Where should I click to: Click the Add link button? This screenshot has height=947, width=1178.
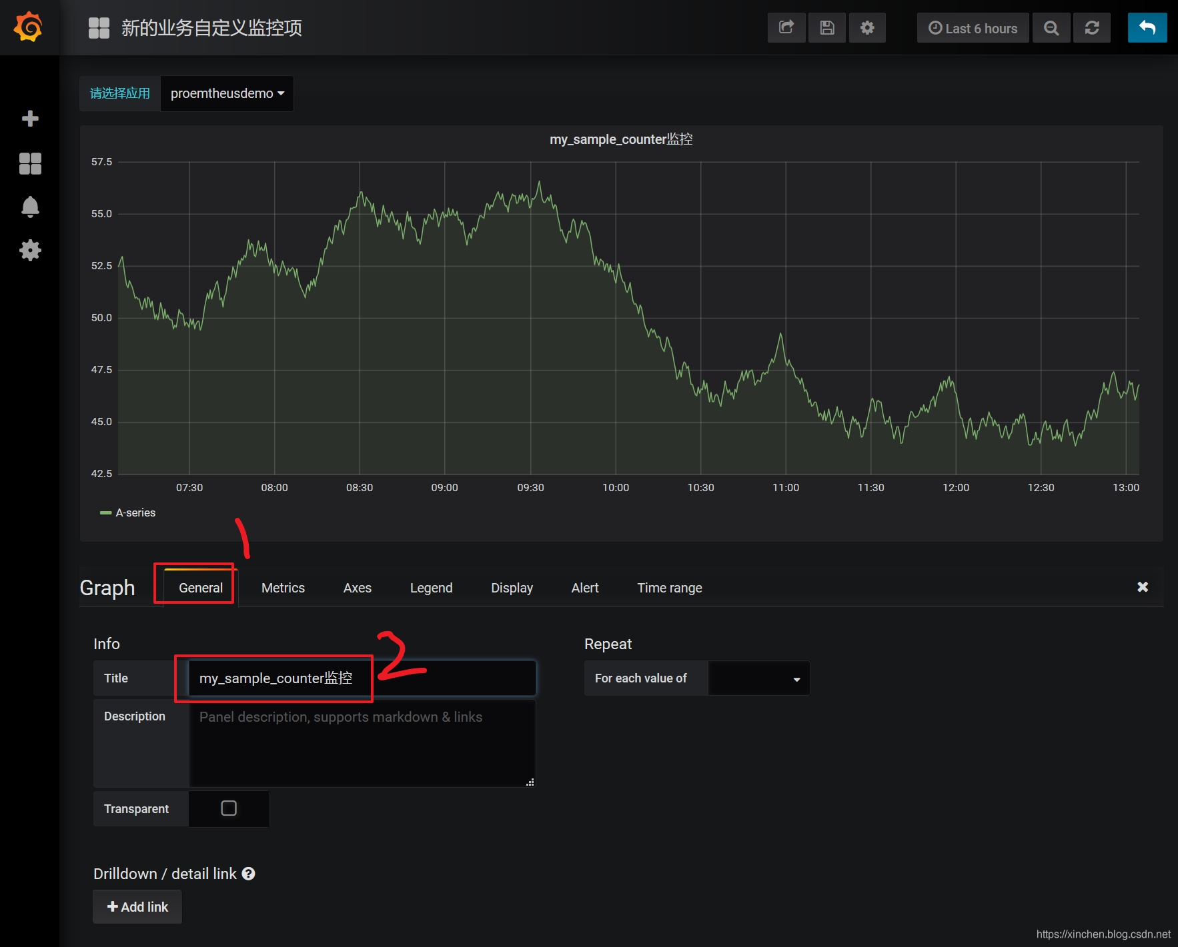tap(137, 907)
